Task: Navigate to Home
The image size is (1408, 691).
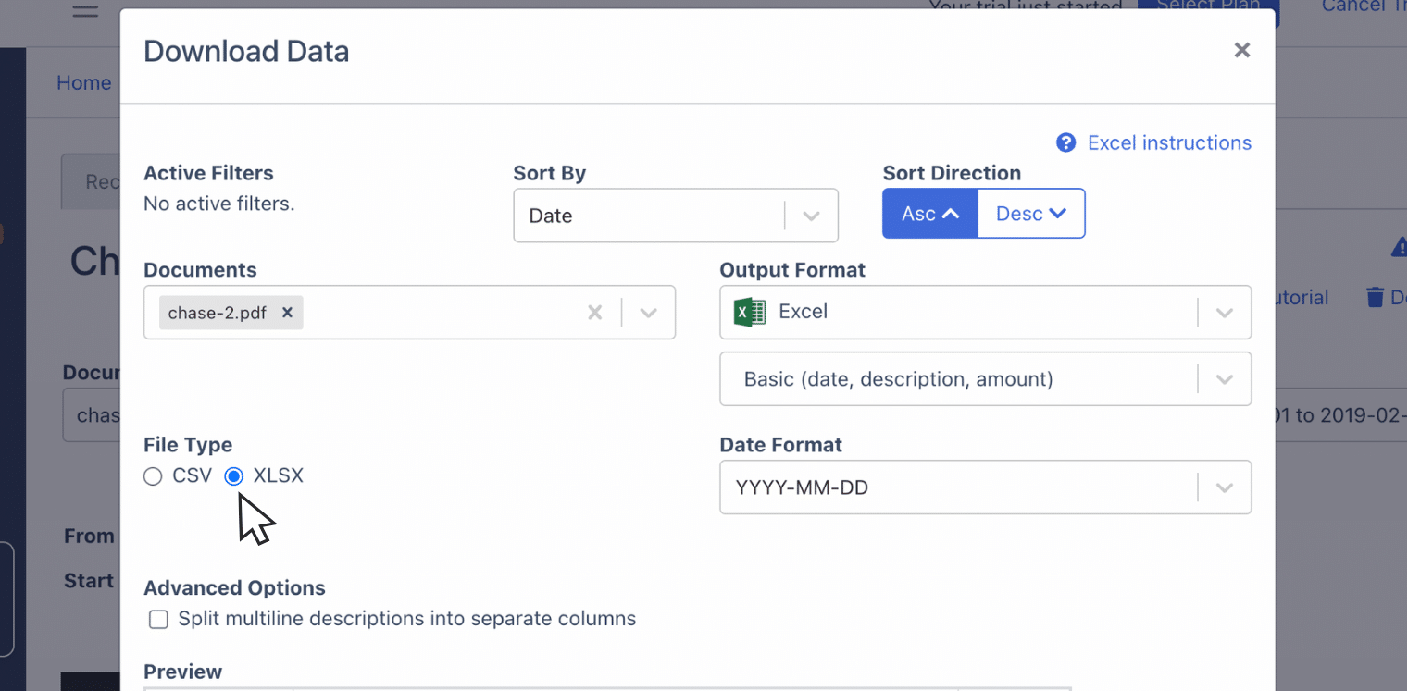Action: click(x=83, y=82)
